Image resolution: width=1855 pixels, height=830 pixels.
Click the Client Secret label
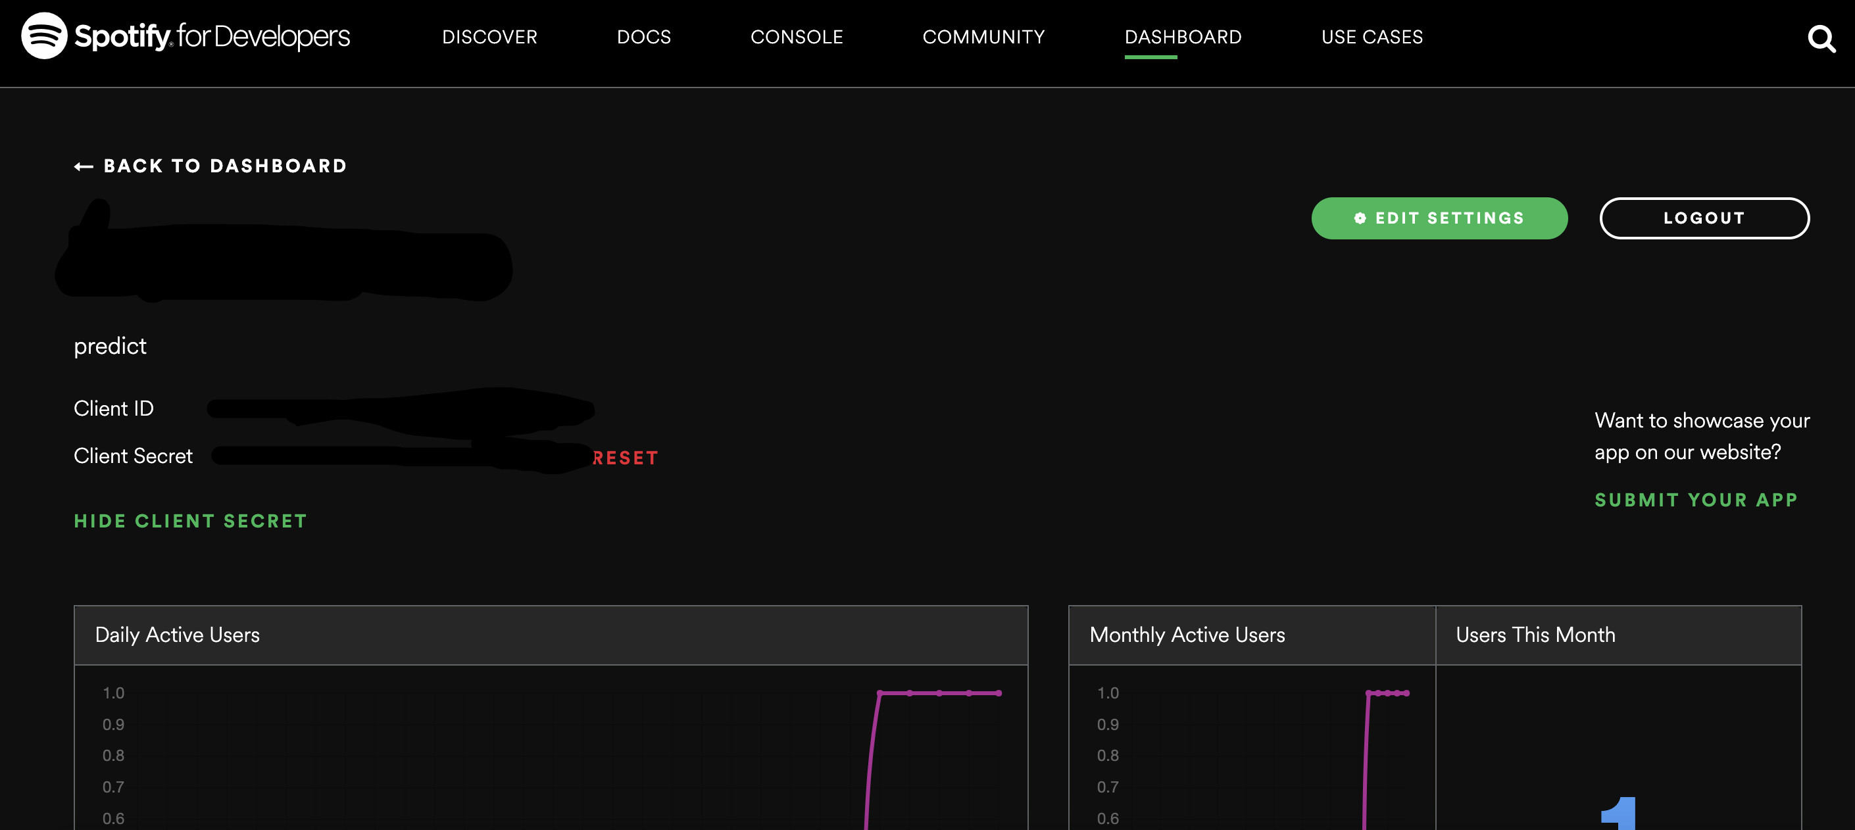(x=134, y=456)
